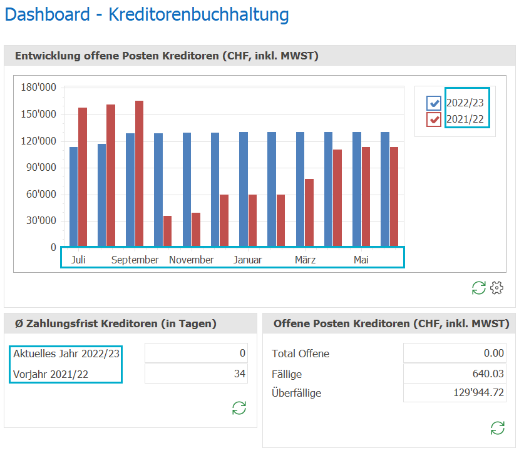This screenshot has height=453, width=519.
Task: Click the red September bar in chart
Action: [x=140, y=173]
